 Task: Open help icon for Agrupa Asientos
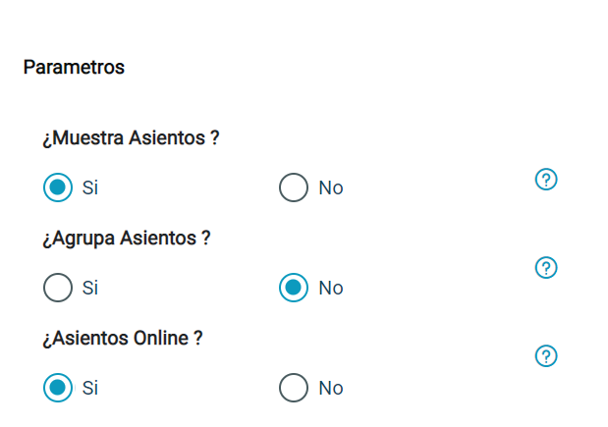(x=546, y=267)
